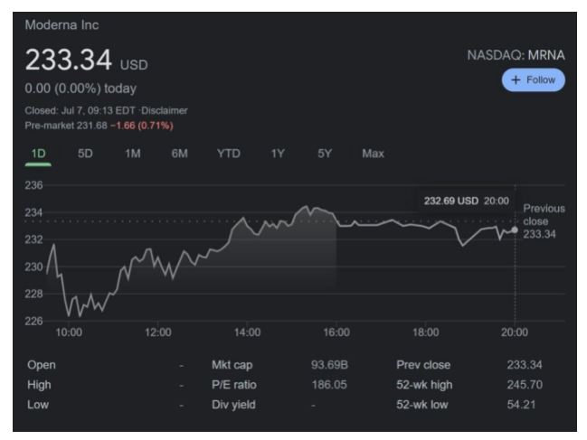View the 5Y chart tab
The width and height of the screenshot is (587, 440).
[x=325, y=154]
